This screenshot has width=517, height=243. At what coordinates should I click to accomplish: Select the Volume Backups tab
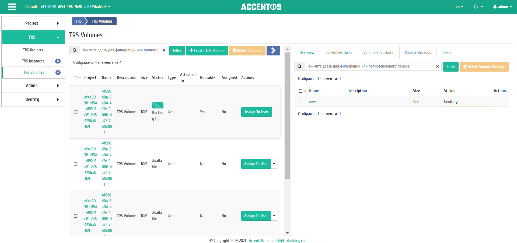418,52
